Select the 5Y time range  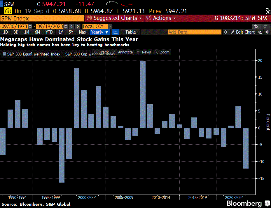tap(71, 32)
